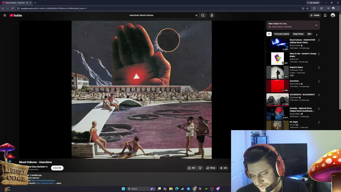Open Microsoft Edge from taskbar
Viewport: 341px width, 192px height.
[177, 189]
